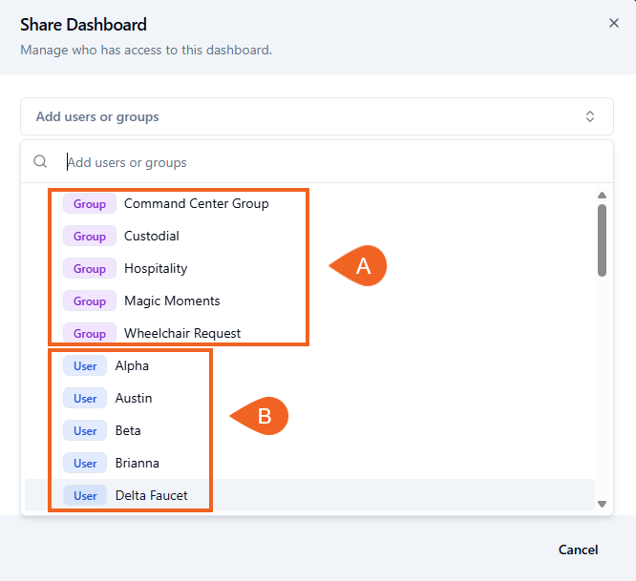Choose the Hospitality group

point(310,268)
